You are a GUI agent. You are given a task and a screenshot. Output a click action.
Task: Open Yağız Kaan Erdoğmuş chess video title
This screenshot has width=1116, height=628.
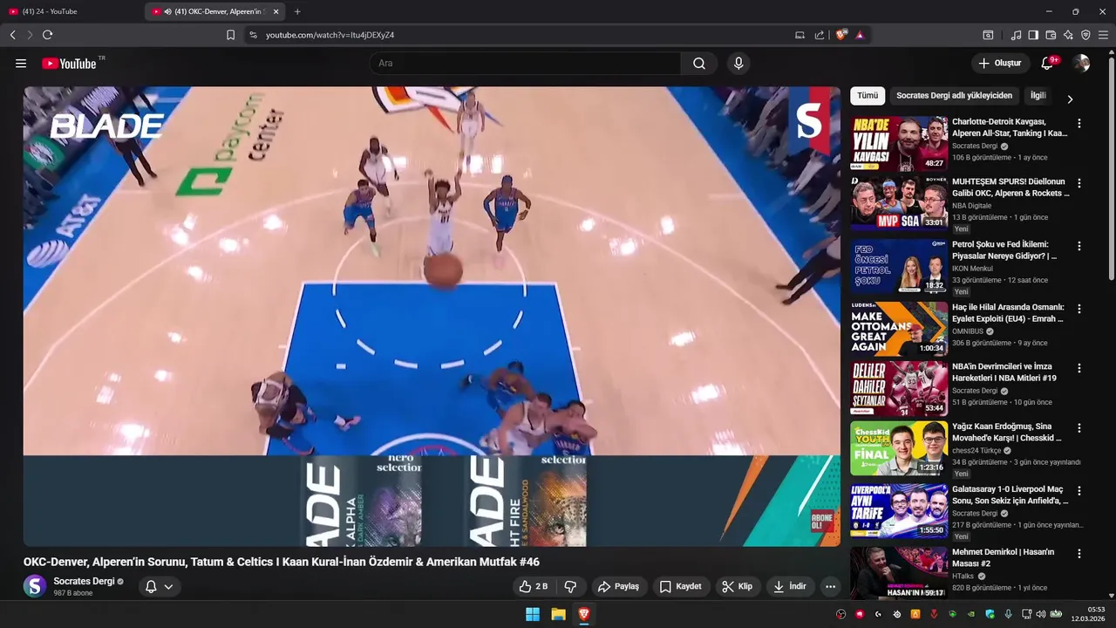[x=1007, y=433]
